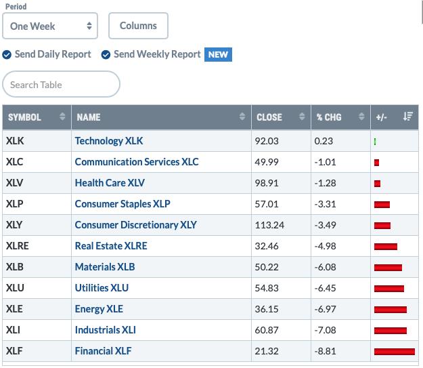Click the red change bar for XLRE
This screenshot has width=423, height=368.
tap(386, 247)
